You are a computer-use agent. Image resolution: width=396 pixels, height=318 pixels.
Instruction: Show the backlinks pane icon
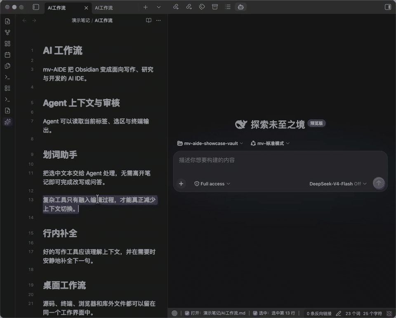[x=176, y=7]
